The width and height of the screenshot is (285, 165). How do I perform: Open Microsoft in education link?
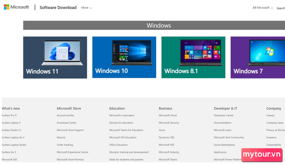[122, 115]
